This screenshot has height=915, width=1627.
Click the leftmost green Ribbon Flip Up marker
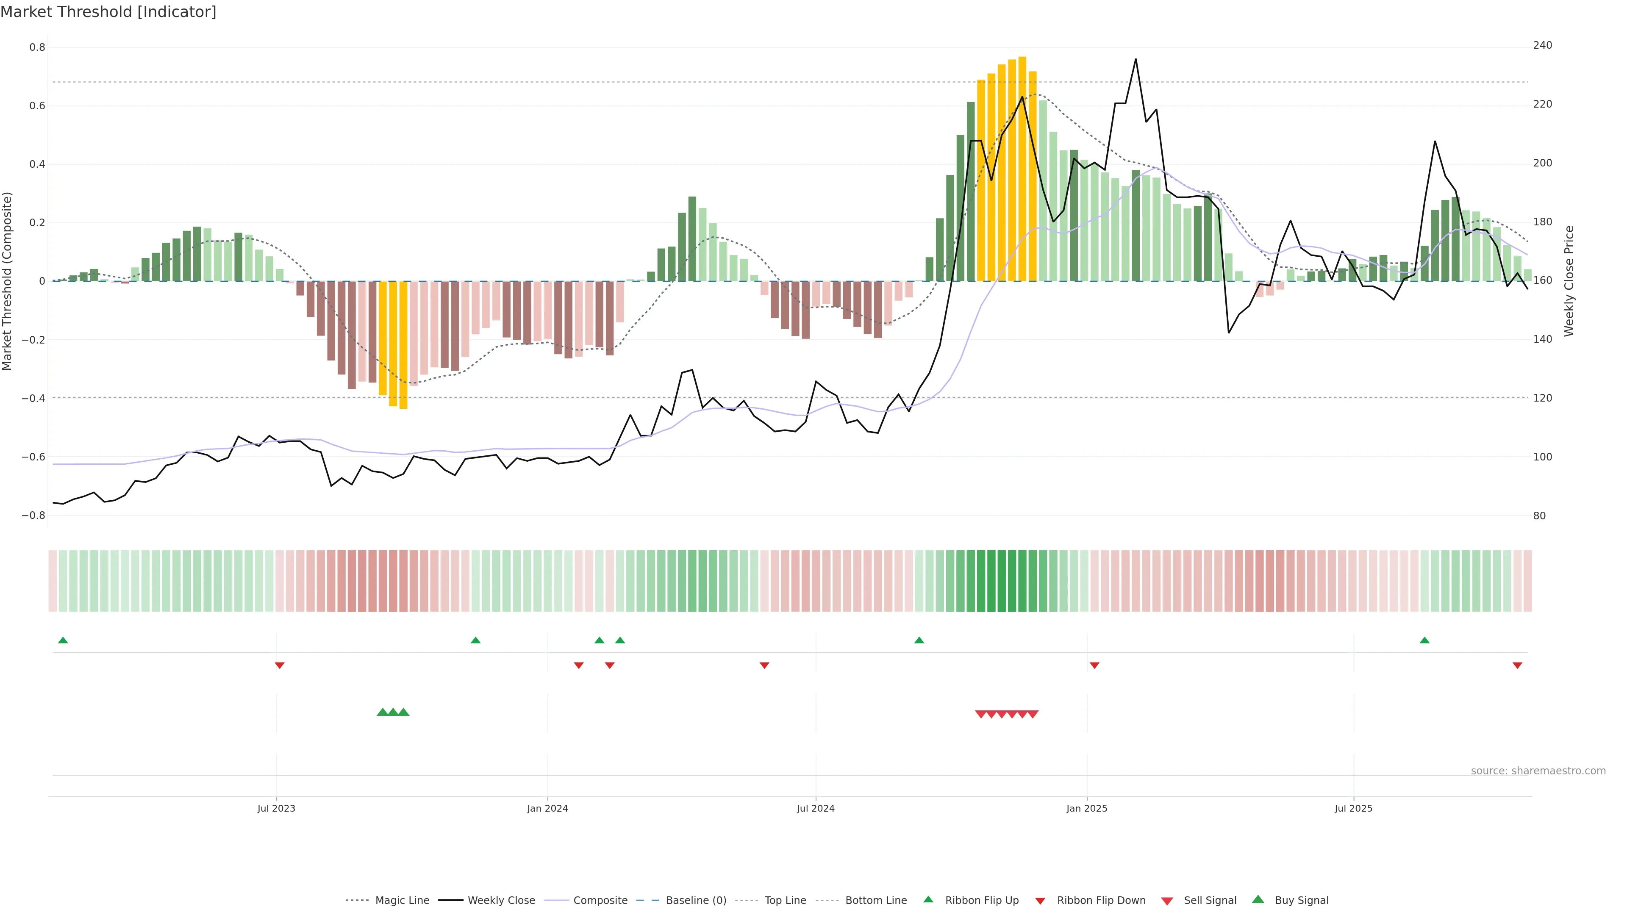point(63,640)
